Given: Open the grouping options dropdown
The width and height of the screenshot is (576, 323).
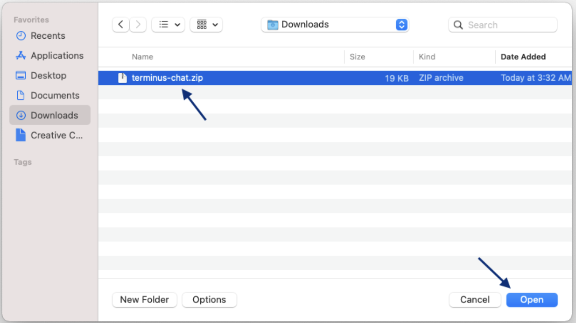Looking at the screenshot, I should coord(206,25).
